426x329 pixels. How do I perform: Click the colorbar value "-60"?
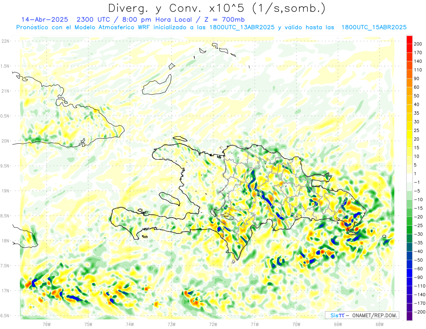419,269
